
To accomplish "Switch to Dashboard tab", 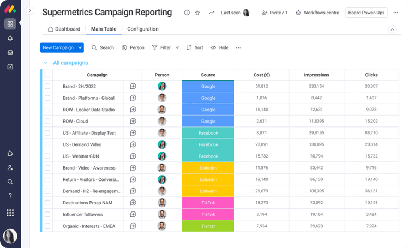I will 64,29.
